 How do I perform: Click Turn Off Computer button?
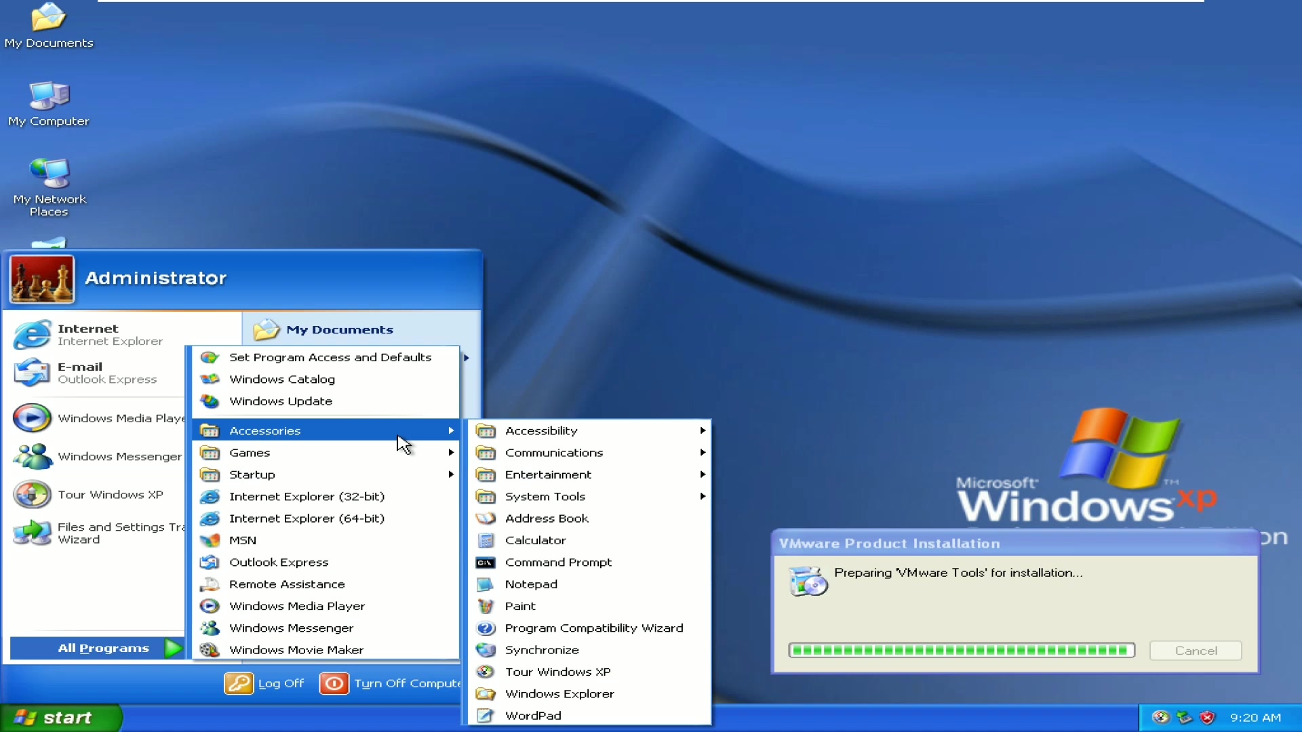[x=390, y=683]
